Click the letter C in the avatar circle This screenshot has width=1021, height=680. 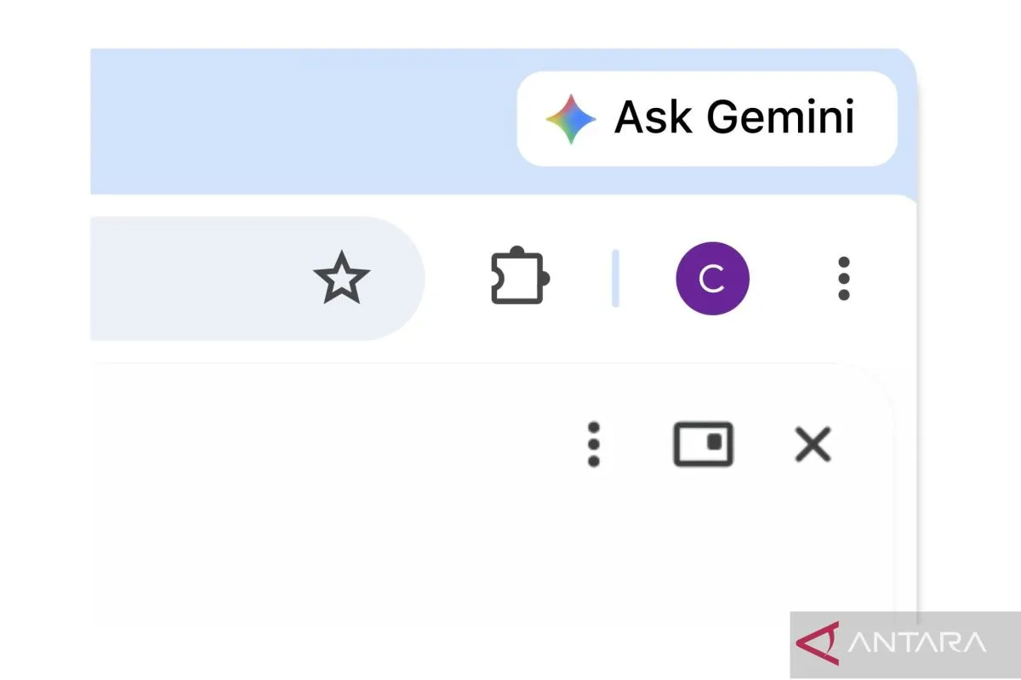[x=712, y=278]
